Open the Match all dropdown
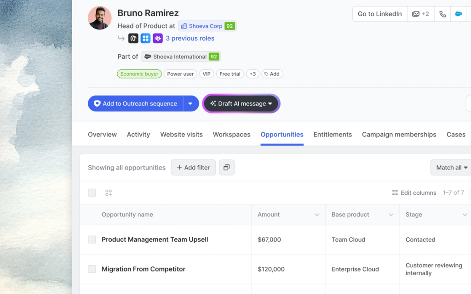Viewport: 471px width, 294px height. click(450, 167)
